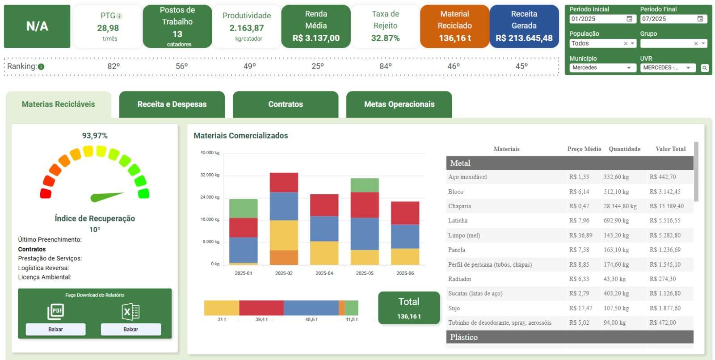Image resolution: width=715 pixels, height=360 pixels.
Task: Open the Período Final calendar picker icon
Action: pyautogui.click(x=700, y=19)
